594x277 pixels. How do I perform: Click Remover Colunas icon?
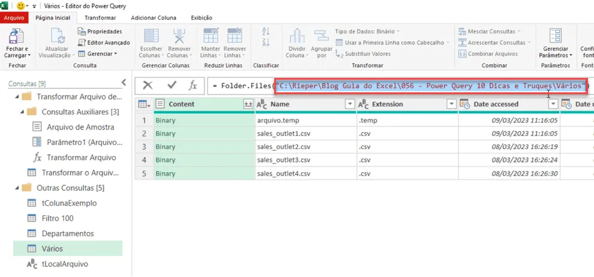pos(179,37)
